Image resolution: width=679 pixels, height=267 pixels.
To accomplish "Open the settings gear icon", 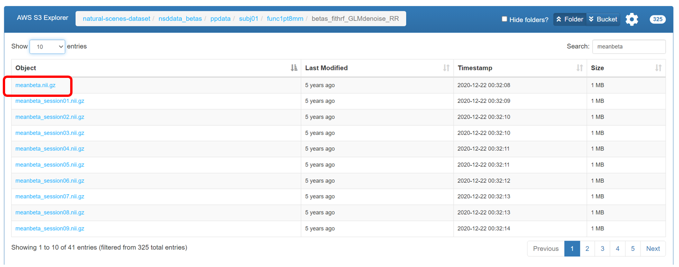I will point(631,19).
